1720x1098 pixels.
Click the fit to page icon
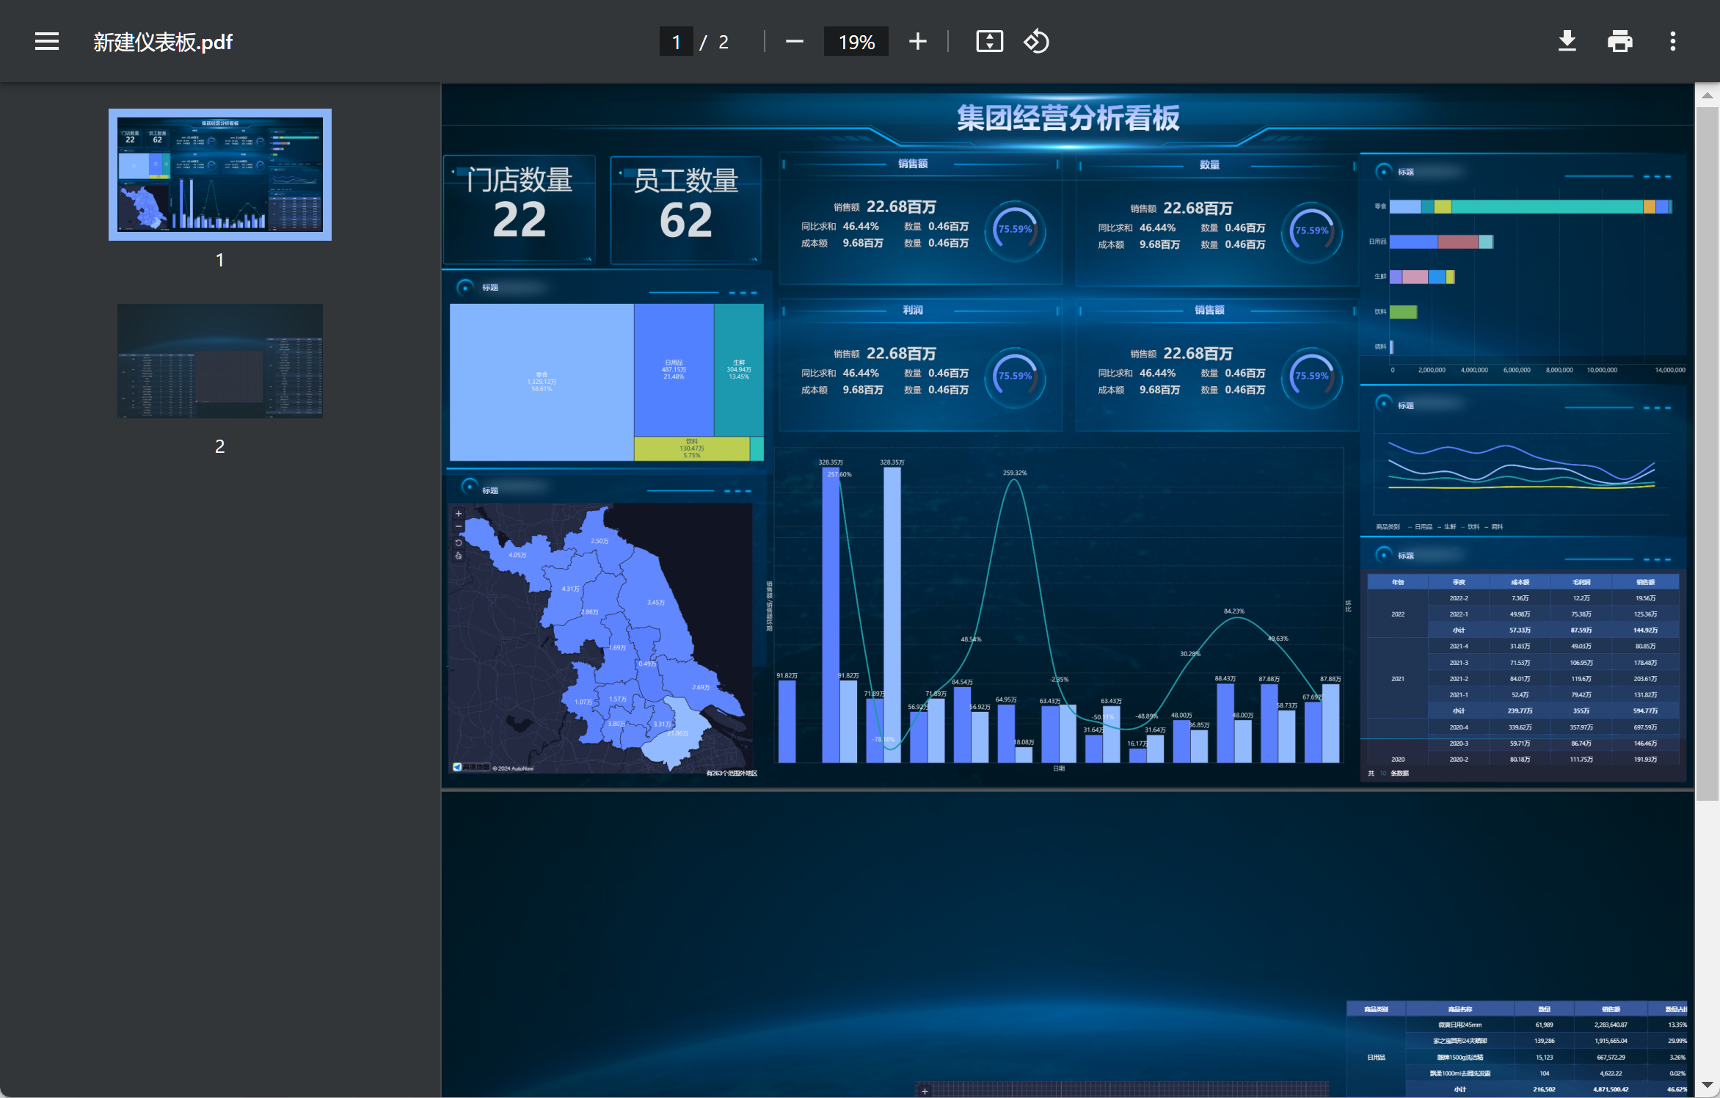989,42
